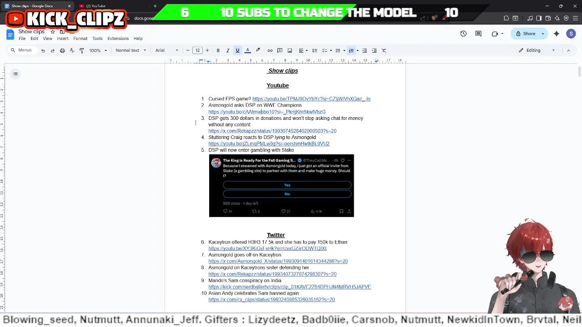Open Cursed FPS game youtu.be link

(311, 99)
